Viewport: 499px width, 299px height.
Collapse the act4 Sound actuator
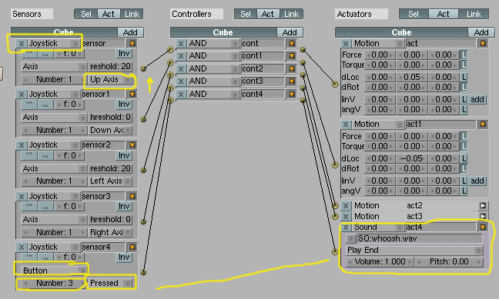[483, 228]
